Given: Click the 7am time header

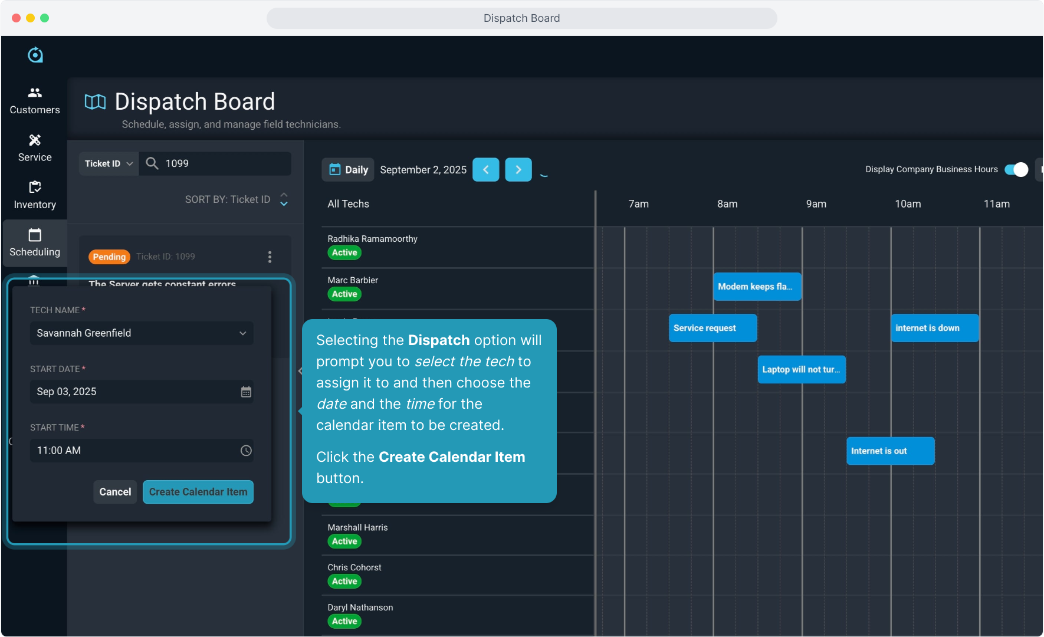Looking at the screenshot, I should [x=639, y=204].
